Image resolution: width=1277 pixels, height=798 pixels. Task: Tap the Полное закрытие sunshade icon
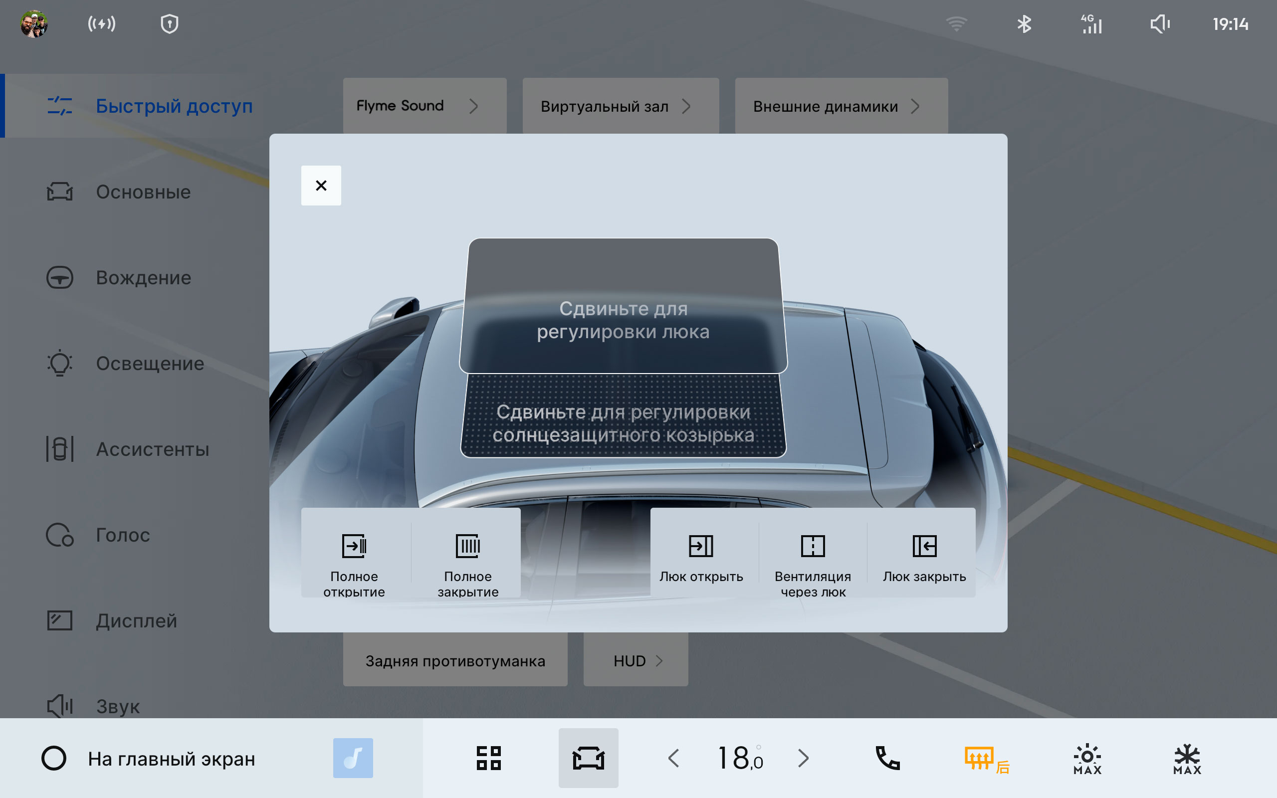click(467, 546)
